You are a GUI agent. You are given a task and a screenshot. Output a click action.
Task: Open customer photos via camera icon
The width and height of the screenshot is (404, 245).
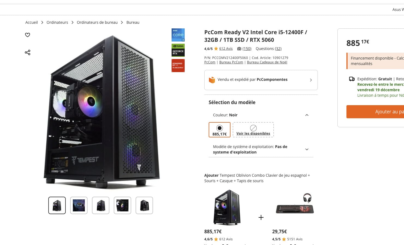click(x=239, y=49)
